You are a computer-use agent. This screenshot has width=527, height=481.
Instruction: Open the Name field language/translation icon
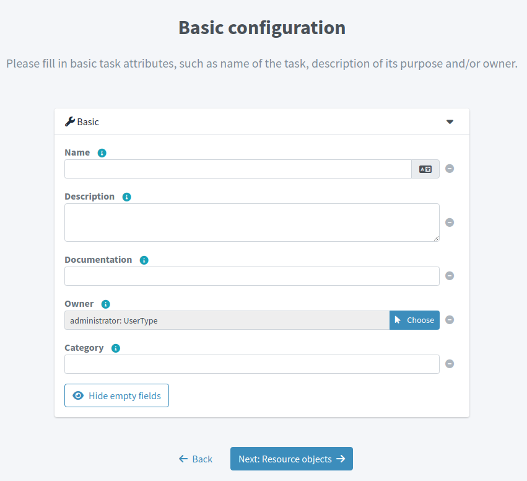425,169
